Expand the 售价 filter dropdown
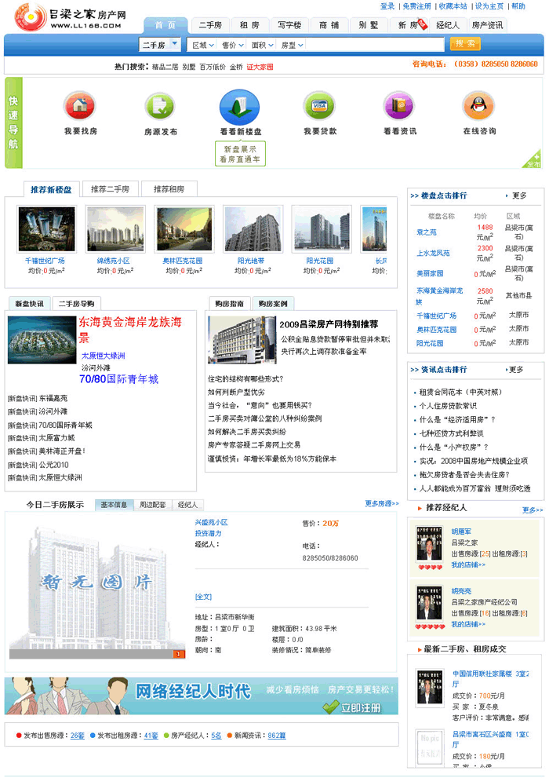The height and width of the screenshot is (778, 549). tap(232, 45)
